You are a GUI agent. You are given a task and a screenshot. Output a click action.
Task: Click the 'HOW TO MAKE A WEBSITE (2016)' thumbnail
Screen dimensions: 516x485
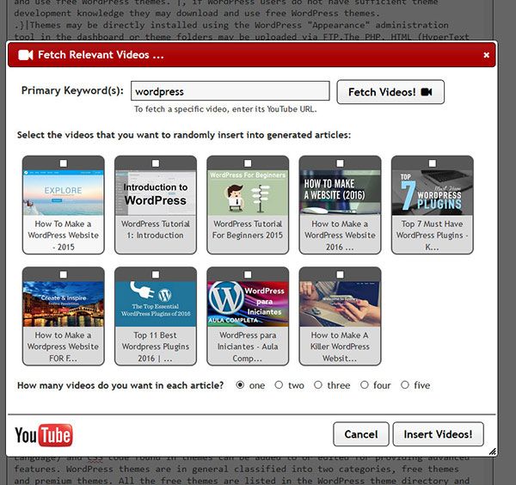pyautogui.click(x=340, y=193)
